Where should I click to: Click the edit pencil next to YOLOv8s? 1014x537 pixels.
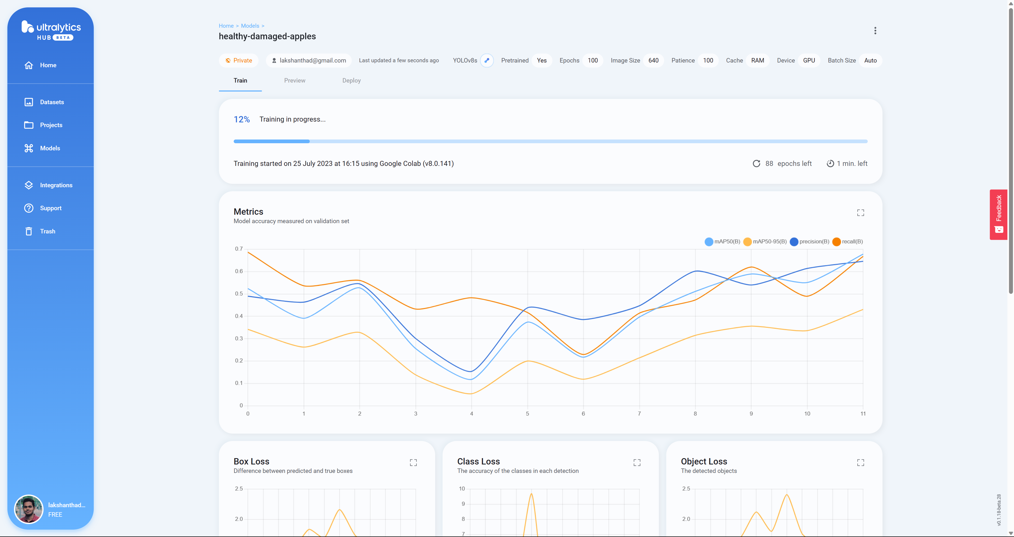tap(487, 61)
